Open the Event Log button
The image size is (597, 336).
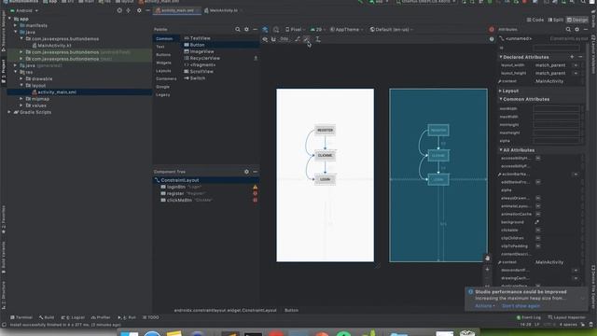click(x=529, y=317)
